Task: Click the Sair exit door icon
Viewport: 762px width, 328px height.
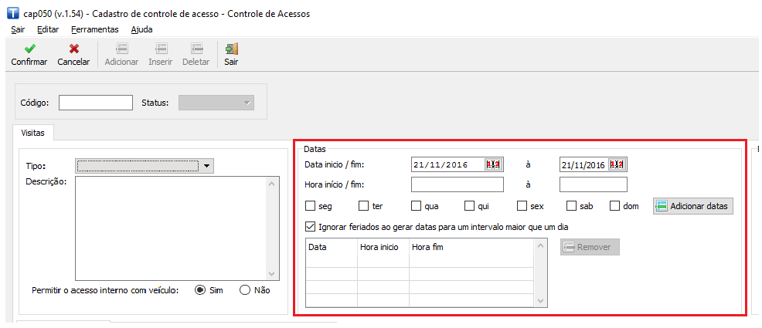Action: coord(231,49)
